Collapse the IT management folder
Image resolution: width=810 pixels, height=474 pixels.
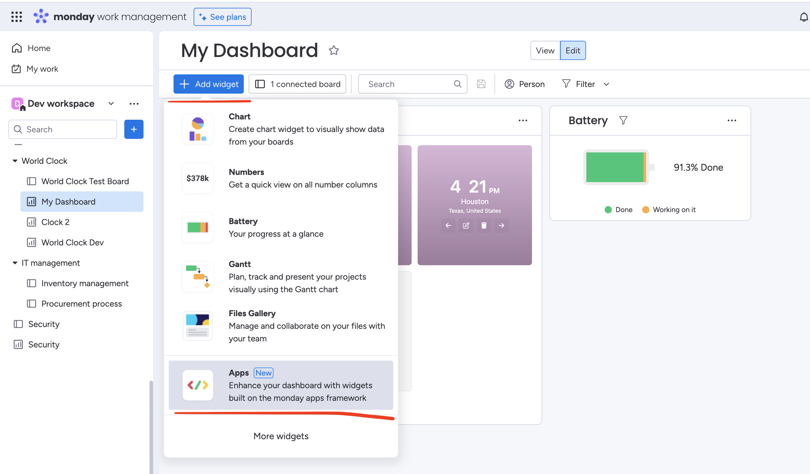coord(15,263)
